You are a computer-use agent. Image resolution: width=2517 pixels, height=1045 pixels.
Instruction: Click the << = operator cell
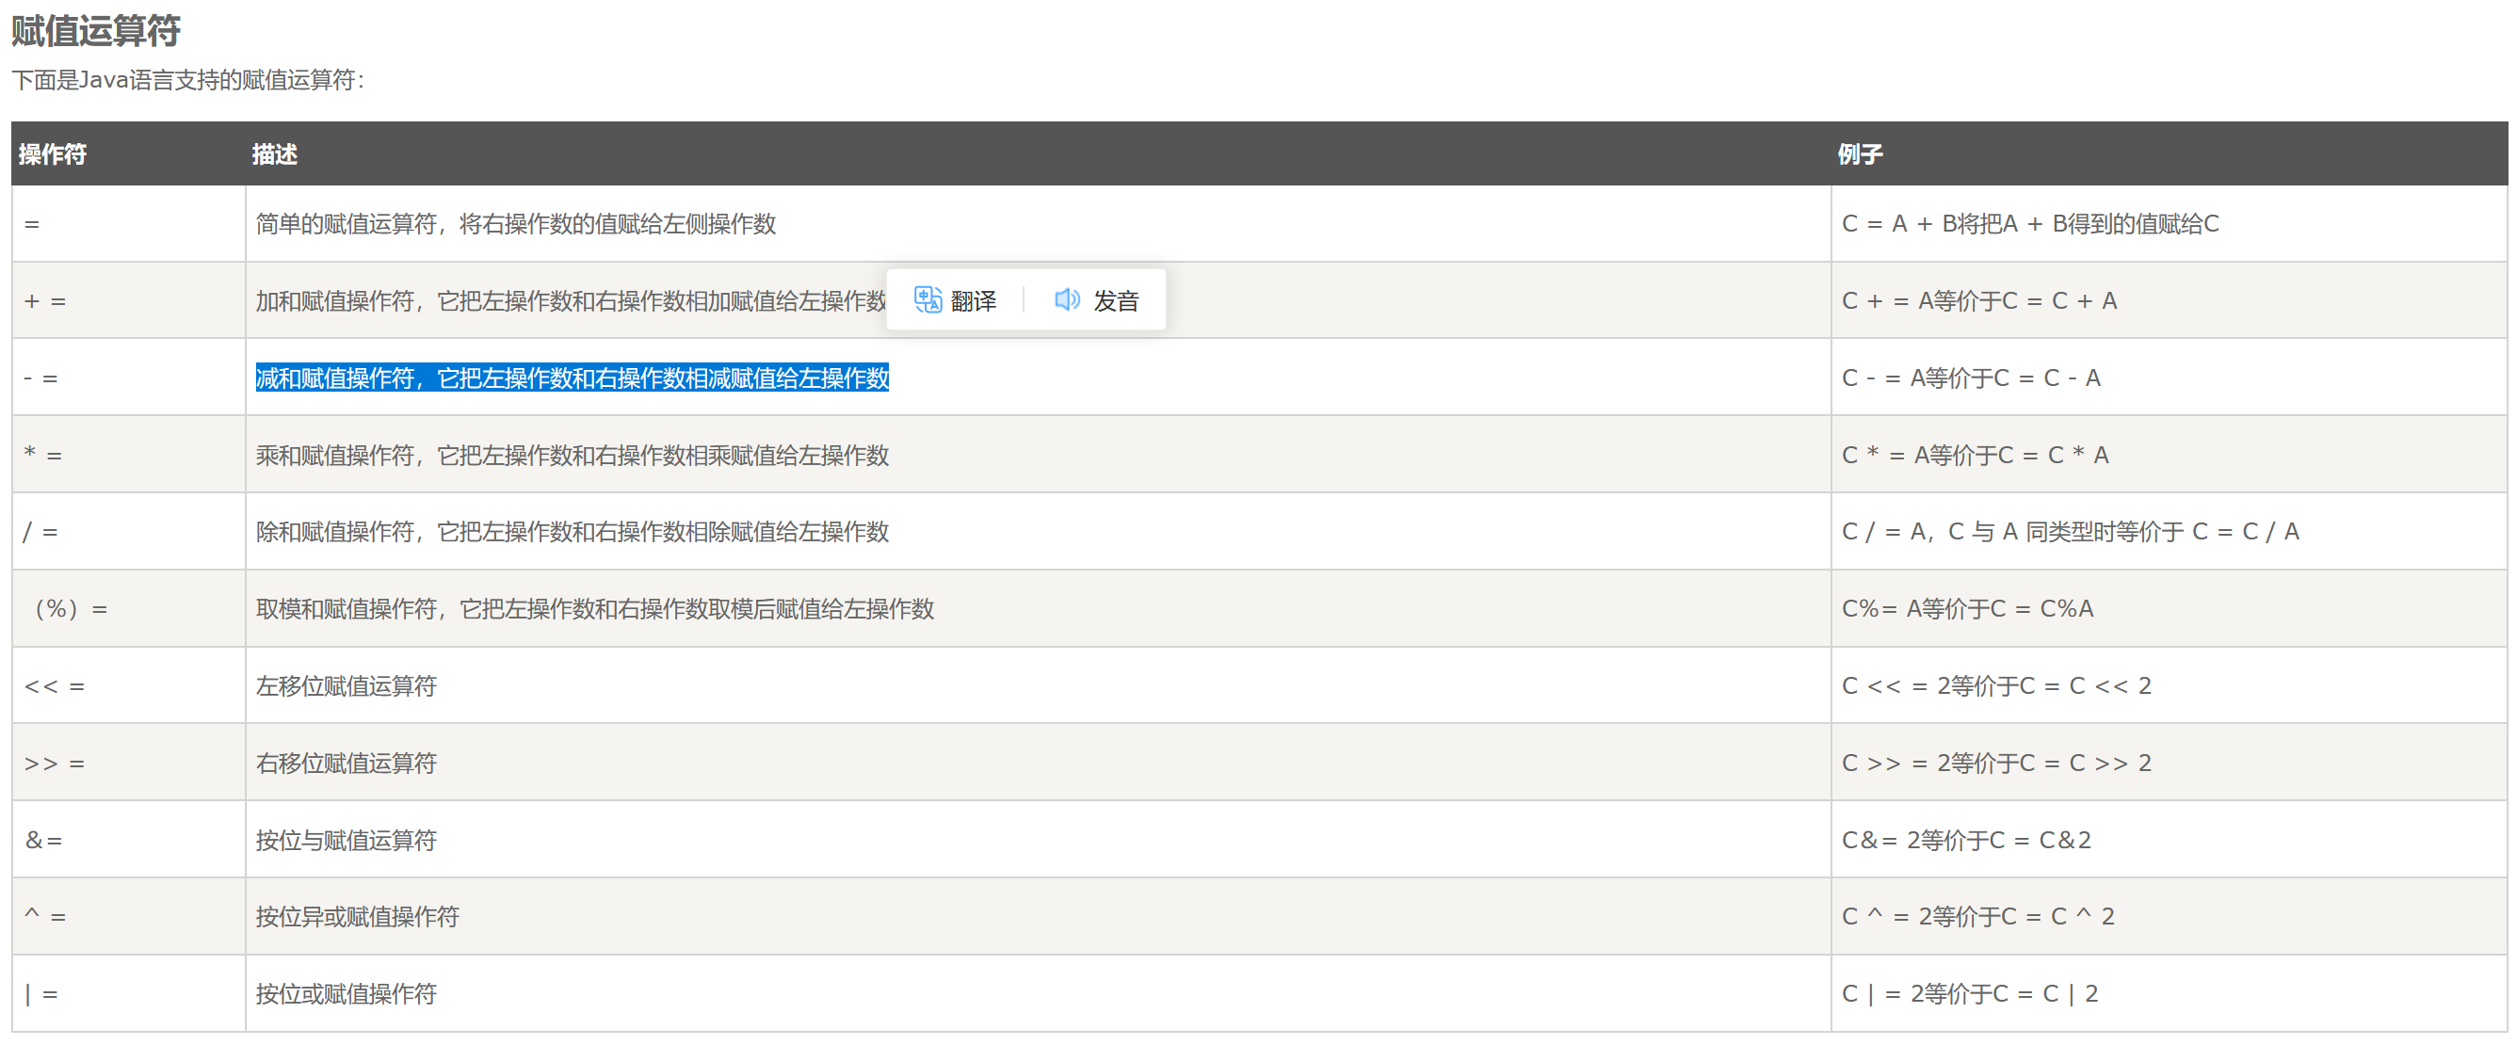coord(55,686)
